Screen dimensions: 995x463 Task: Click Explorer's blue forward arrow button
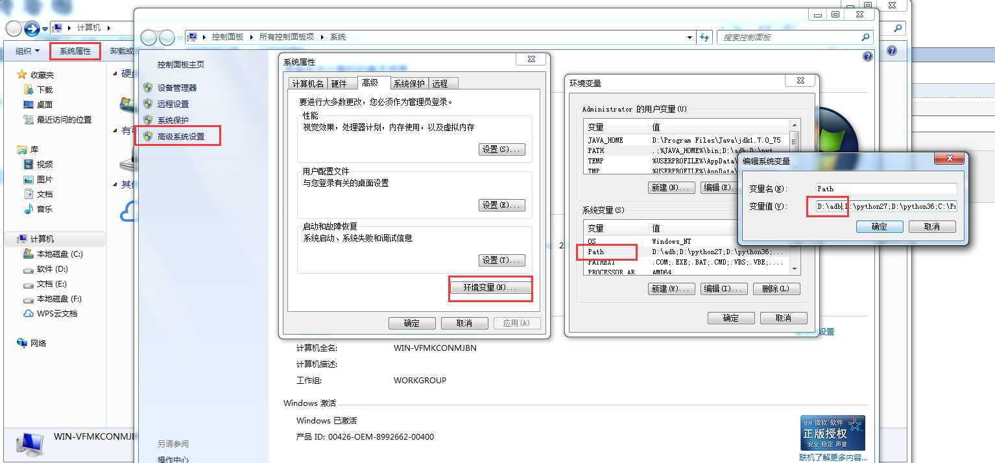tap(32, 29)
